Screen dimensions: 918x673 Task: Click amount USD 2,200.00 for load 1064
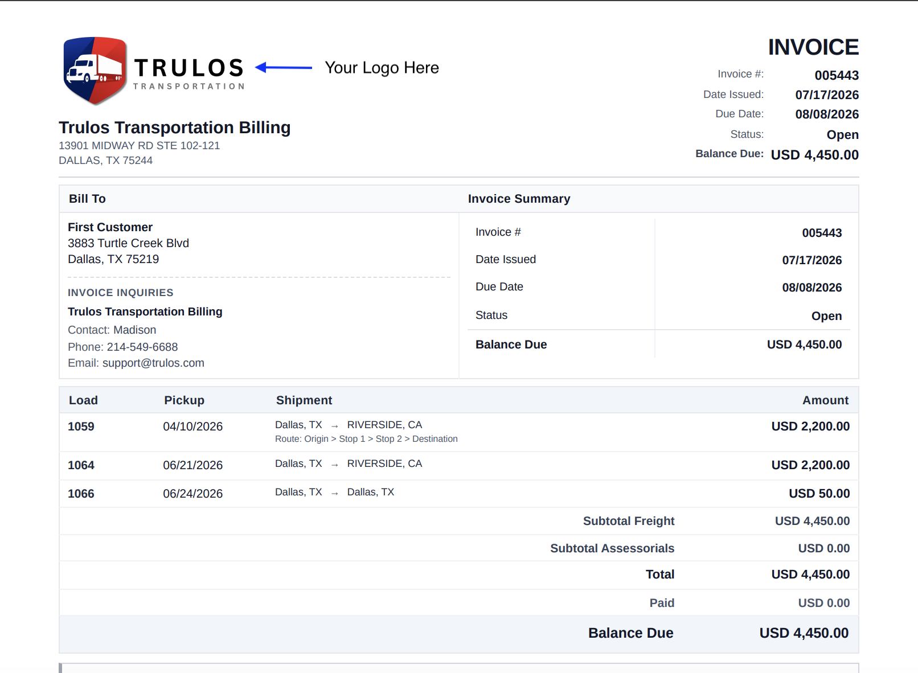(x=810, y=465)
